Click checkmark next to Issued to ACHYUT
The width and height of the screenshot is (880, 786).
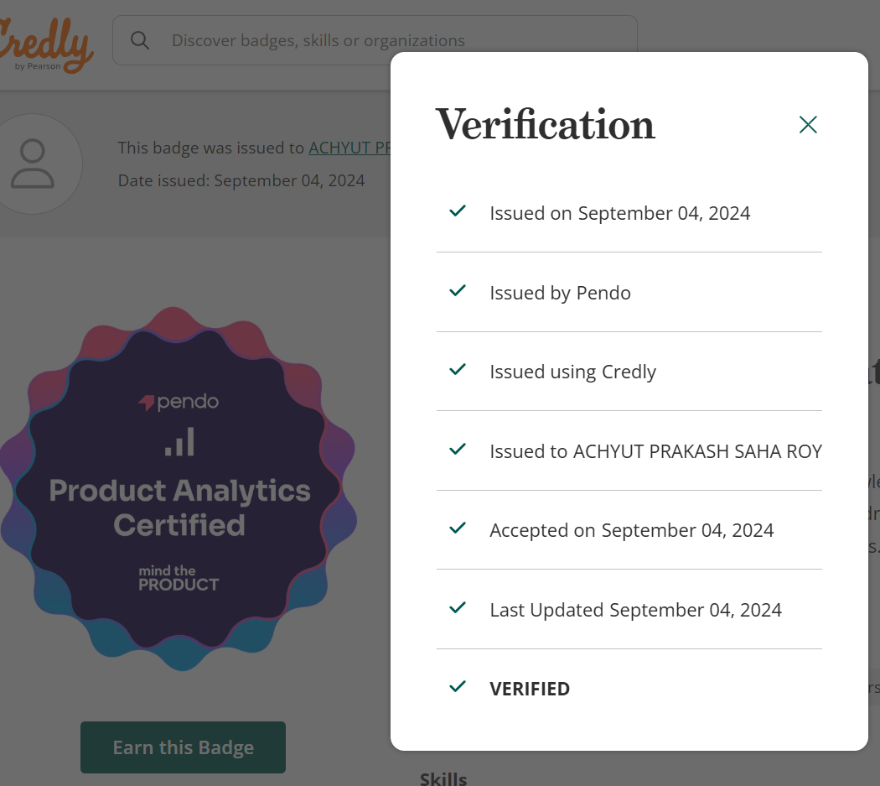tap(458, 450)
